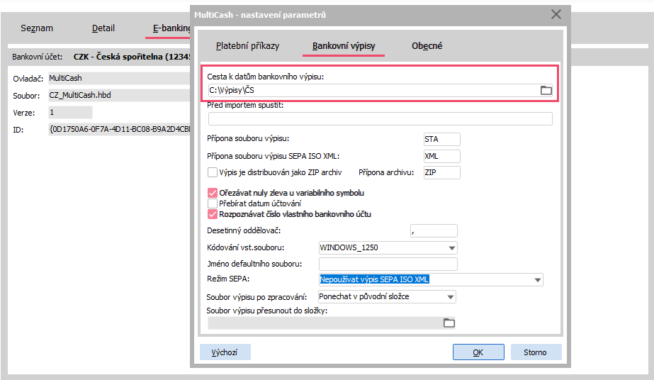
Task: Click 'Soubor' field with CZ_MultiCash.hbd
Action: tap(119, 96)
